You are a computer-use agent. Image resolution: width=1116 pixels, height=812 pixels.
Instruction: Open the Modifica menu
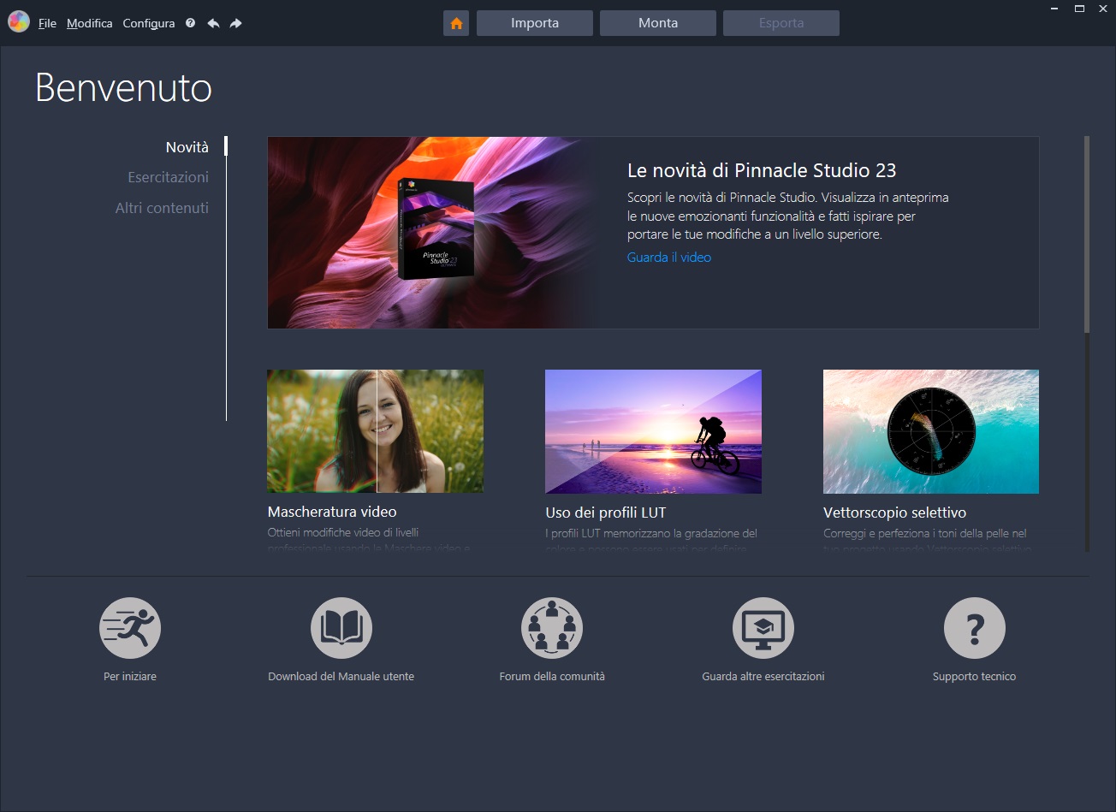point(90,23)
